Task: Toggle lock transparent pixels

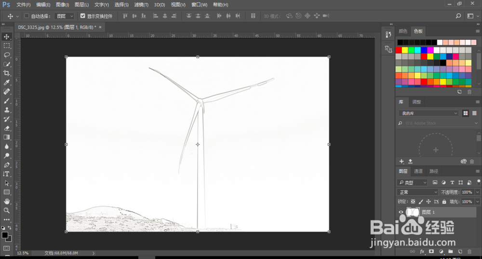Action: point(413,202)
